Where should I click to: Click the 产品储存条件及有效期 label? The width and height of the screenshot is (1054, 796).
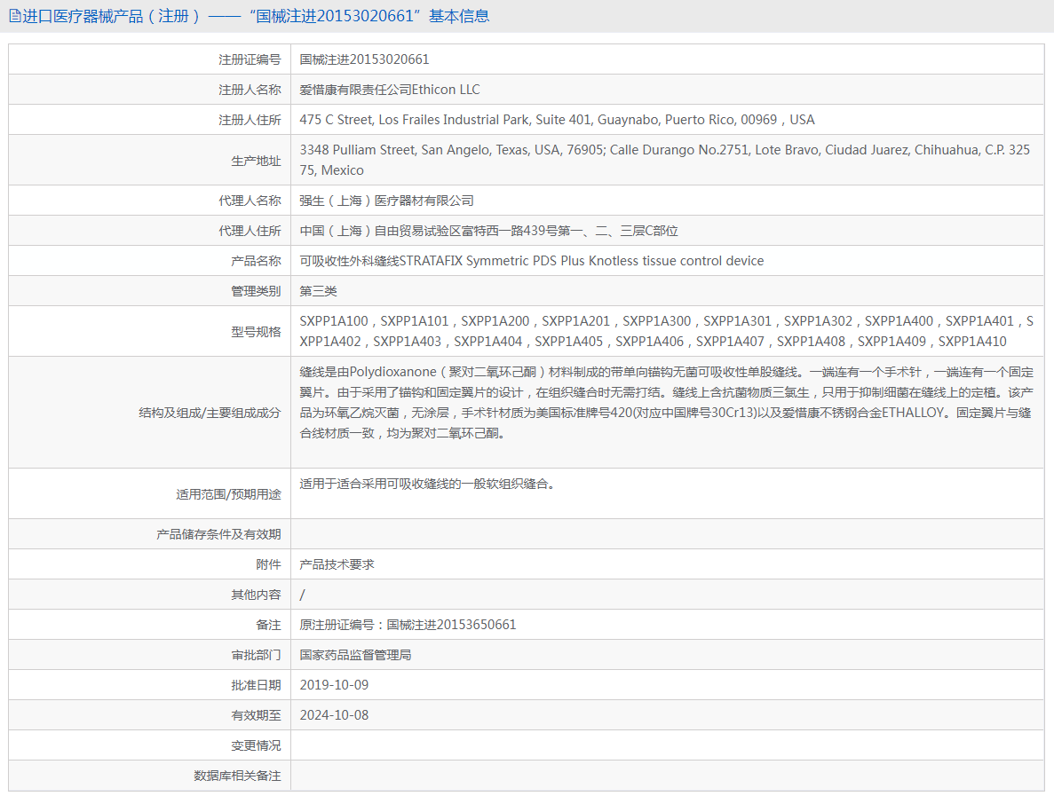[218, 535]
